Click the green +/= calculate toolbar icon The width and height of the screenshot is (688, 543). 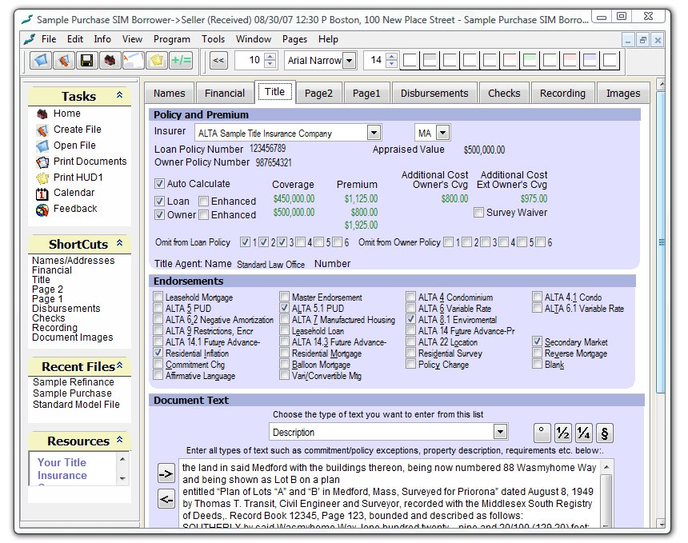coord(181,60)
